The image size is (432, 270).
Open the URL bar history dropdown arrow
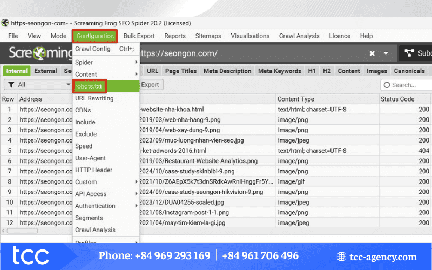[x=386, y=53]
